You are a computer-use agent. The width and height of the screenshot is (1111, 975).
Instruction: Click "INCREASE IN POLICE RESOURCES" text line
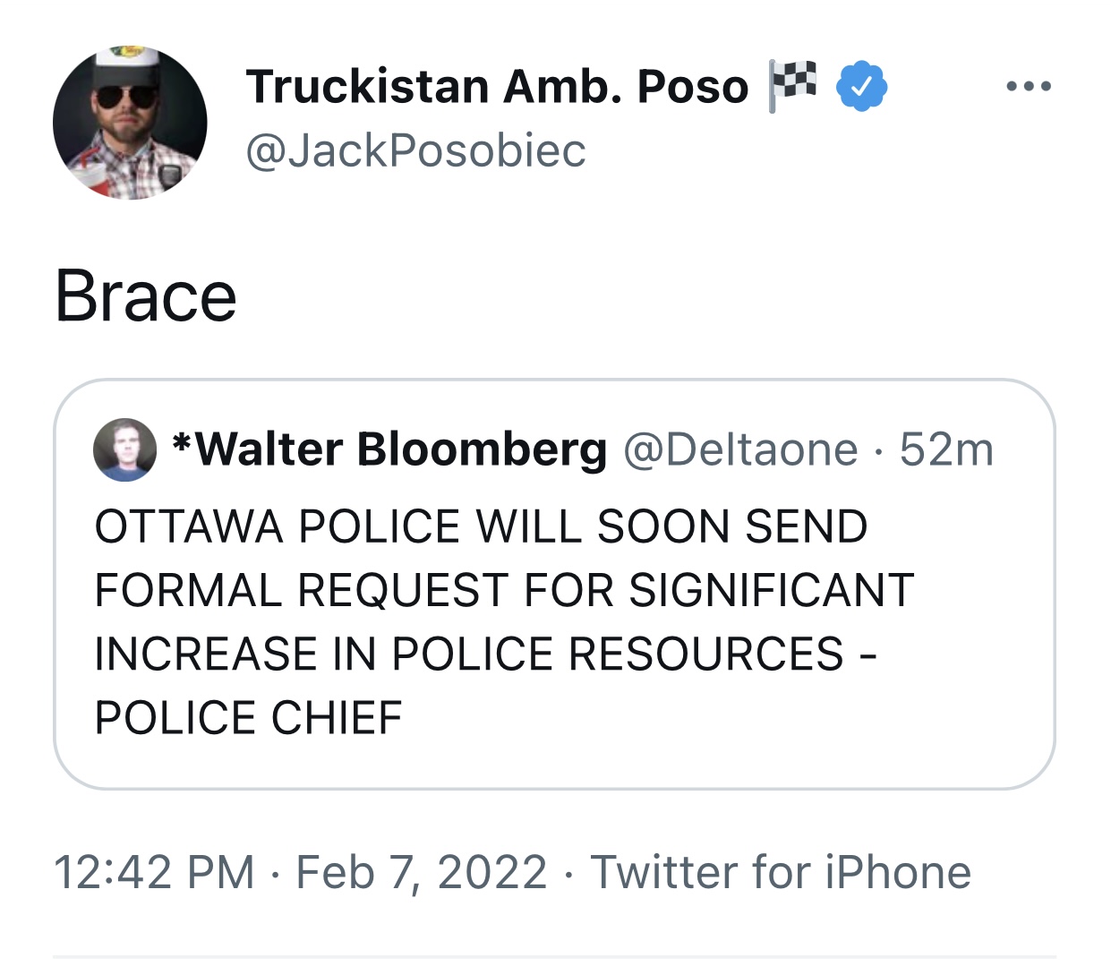[469, 654]
